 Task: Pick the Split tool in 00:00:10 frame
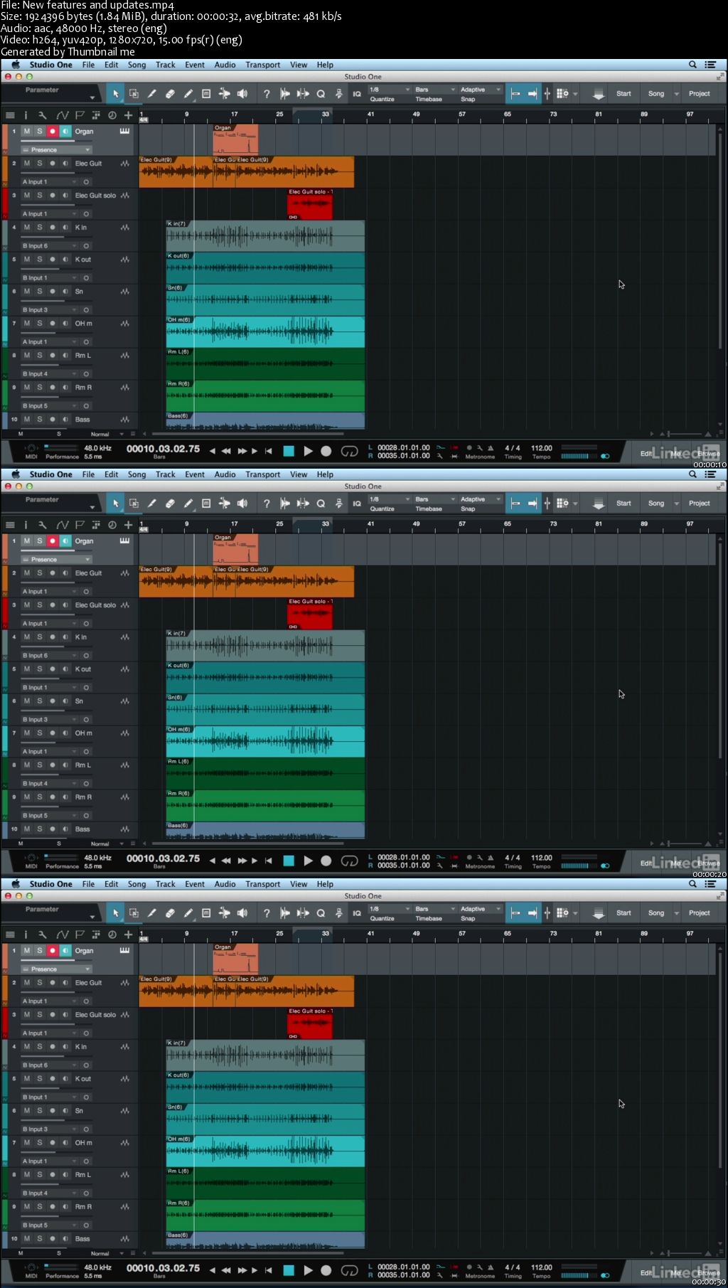coord(151,94)
